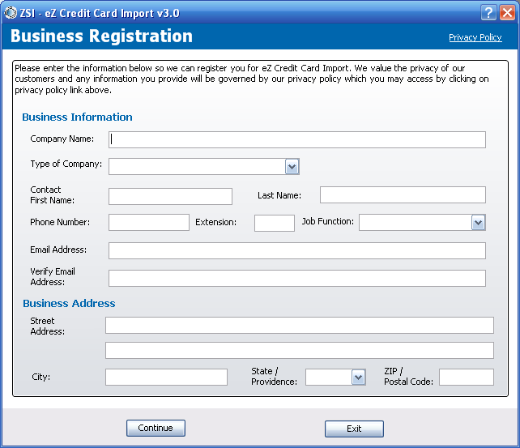Open the Privacy Policy link
The image size is (520, 448).
[x=475, y=37]
